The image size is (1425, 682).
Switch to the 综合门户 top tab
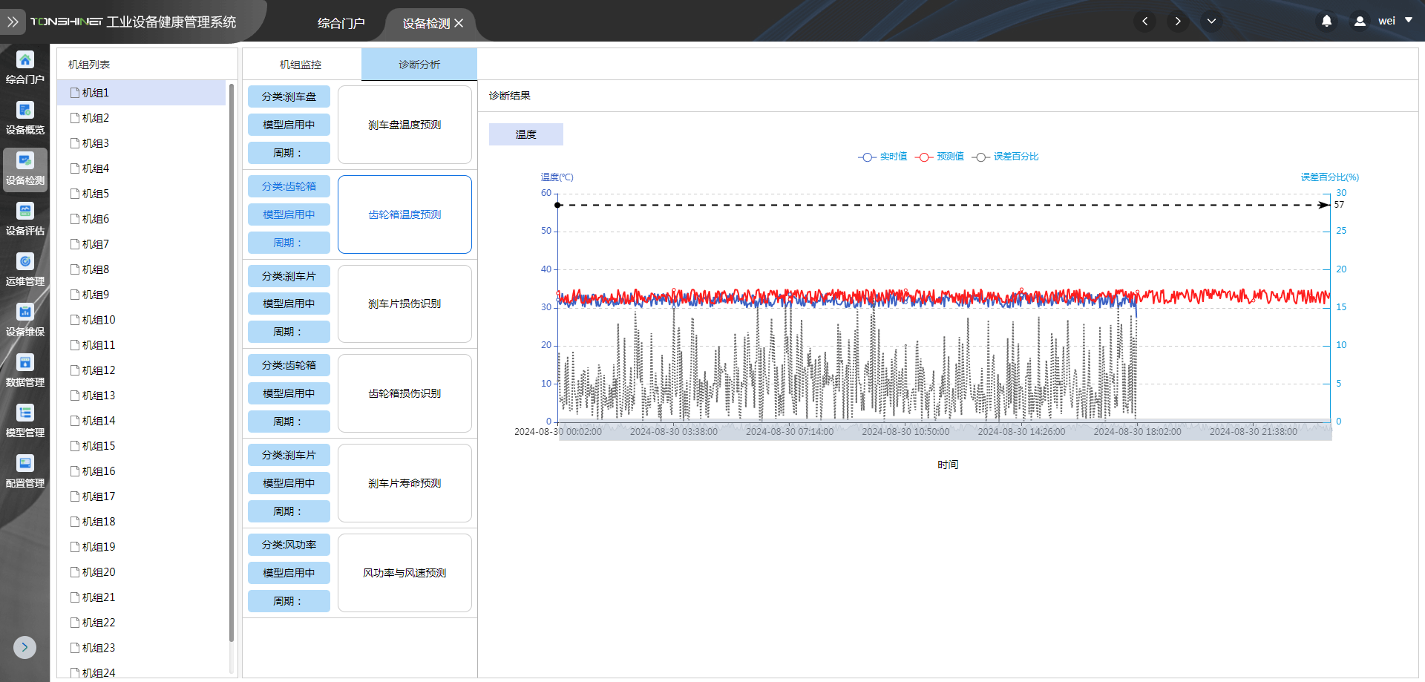coord(341,23)
